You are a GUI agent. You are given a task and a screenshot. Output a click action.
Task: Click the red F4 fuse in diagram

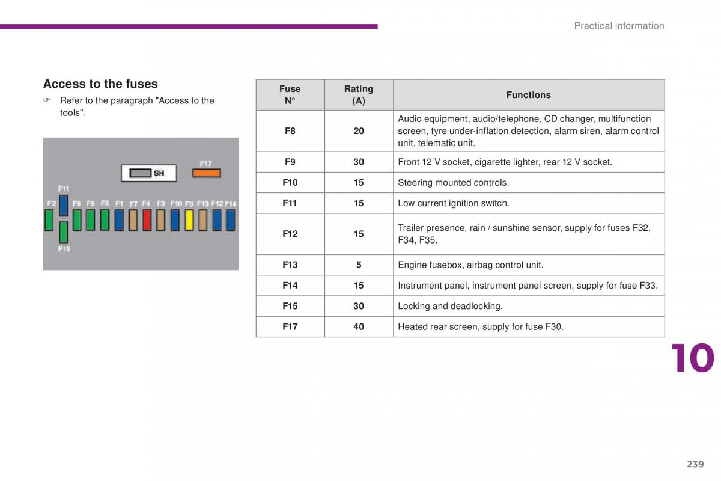pos(147,220)
